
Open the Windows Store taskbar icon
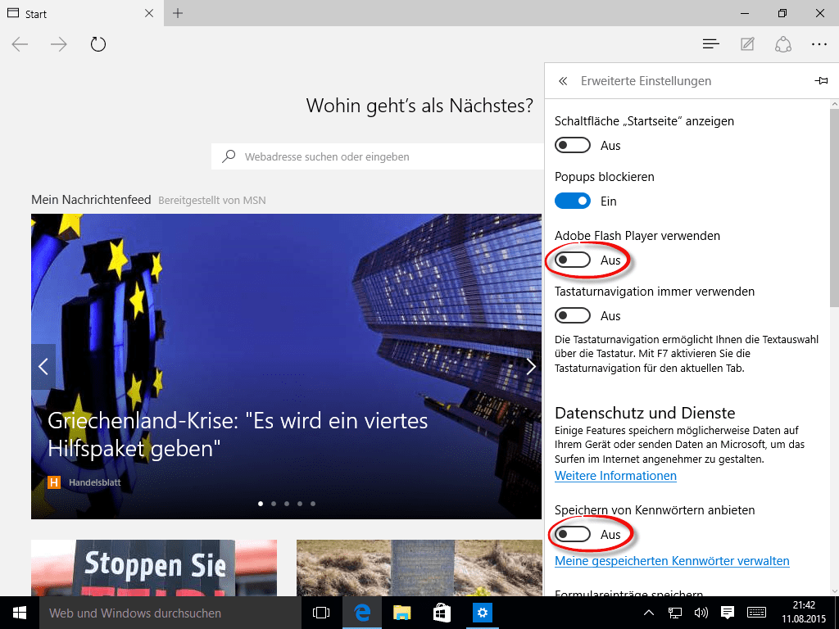(x=442, y=613)
